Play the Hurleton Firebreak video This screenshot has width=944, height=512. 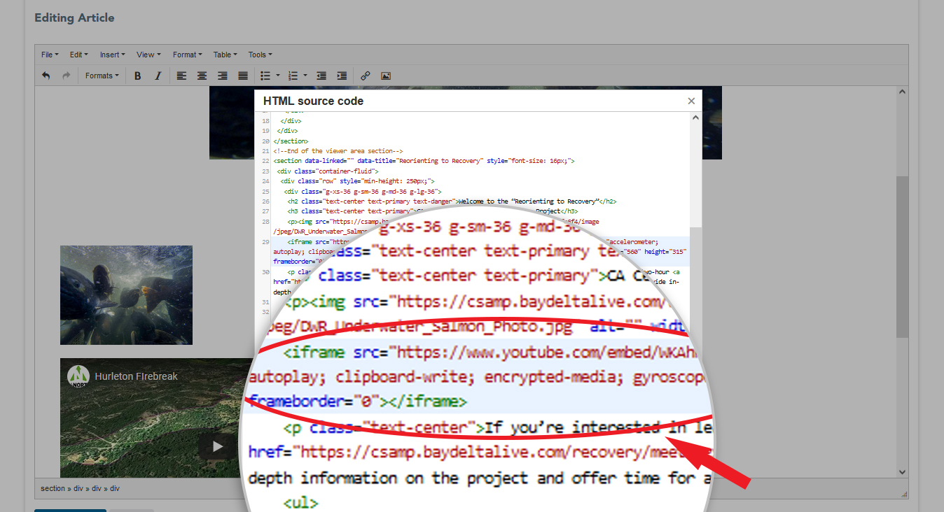[x=218, y=446]
